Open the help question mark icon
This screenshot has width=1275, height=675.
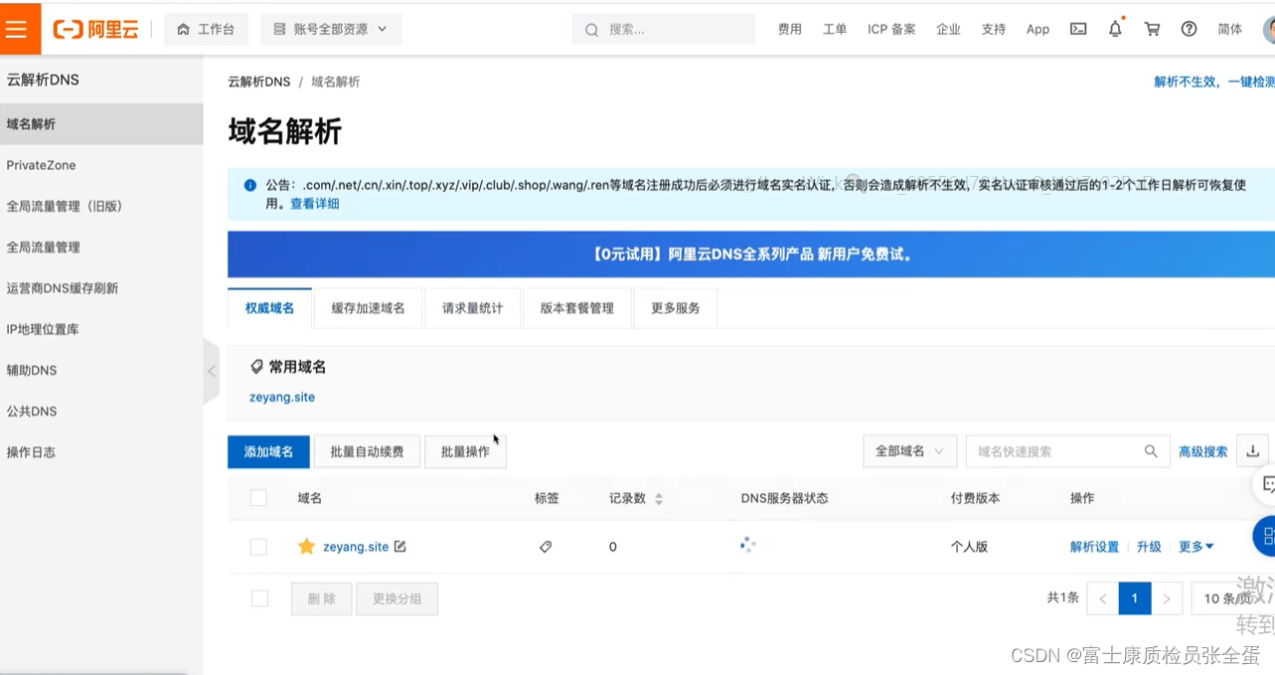1189,30
